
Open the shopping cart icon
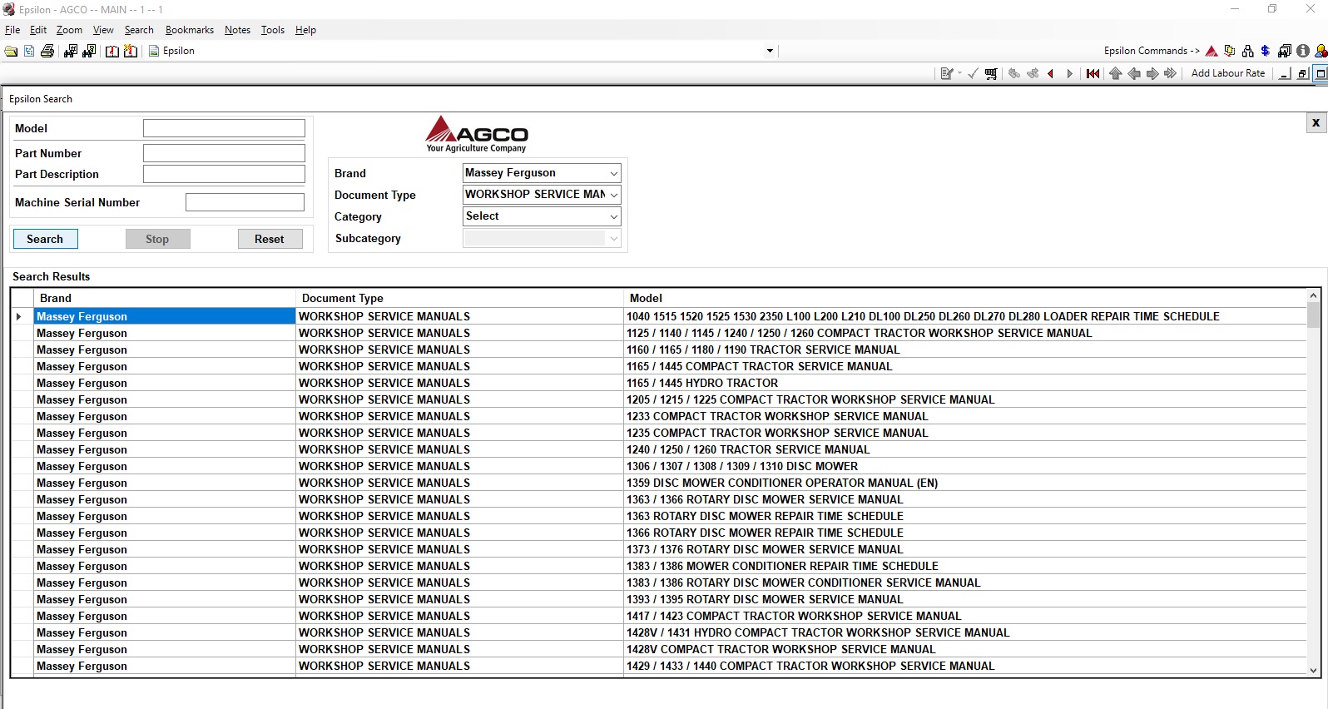coord(991,73)
